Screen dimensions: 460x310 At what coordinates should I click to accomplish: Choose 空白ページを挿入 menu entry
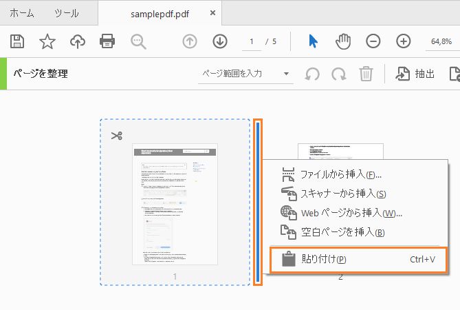355,232
